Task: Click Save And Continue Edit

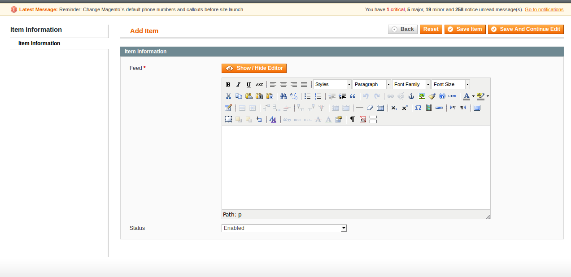Action: 526,29
